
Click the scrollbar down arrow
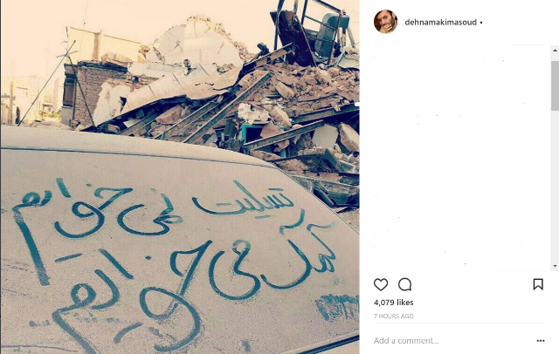pyautogui.click(x=555, y=266)
